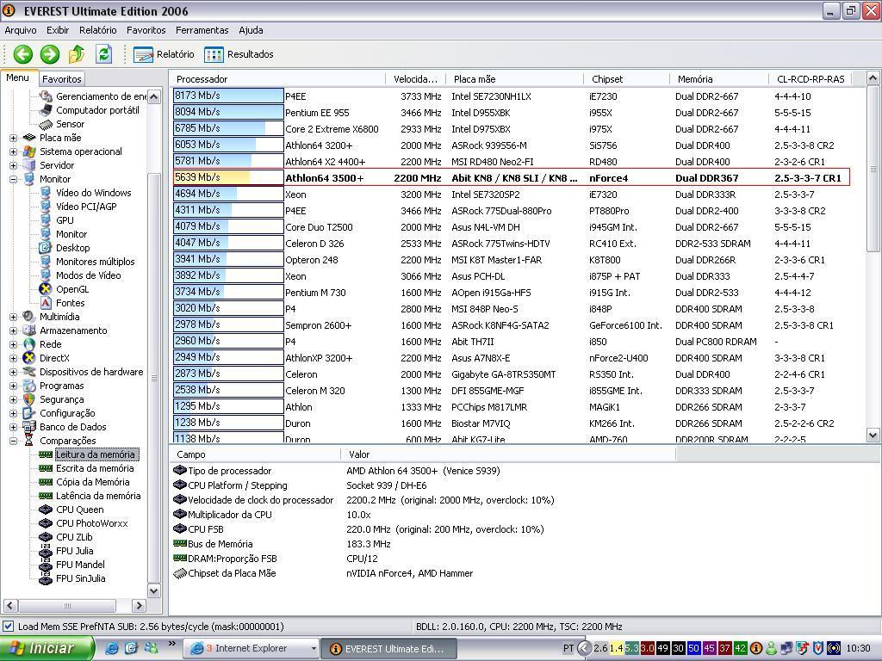
Task: Switch to the Favoritos tab
Action: [62, 79]
